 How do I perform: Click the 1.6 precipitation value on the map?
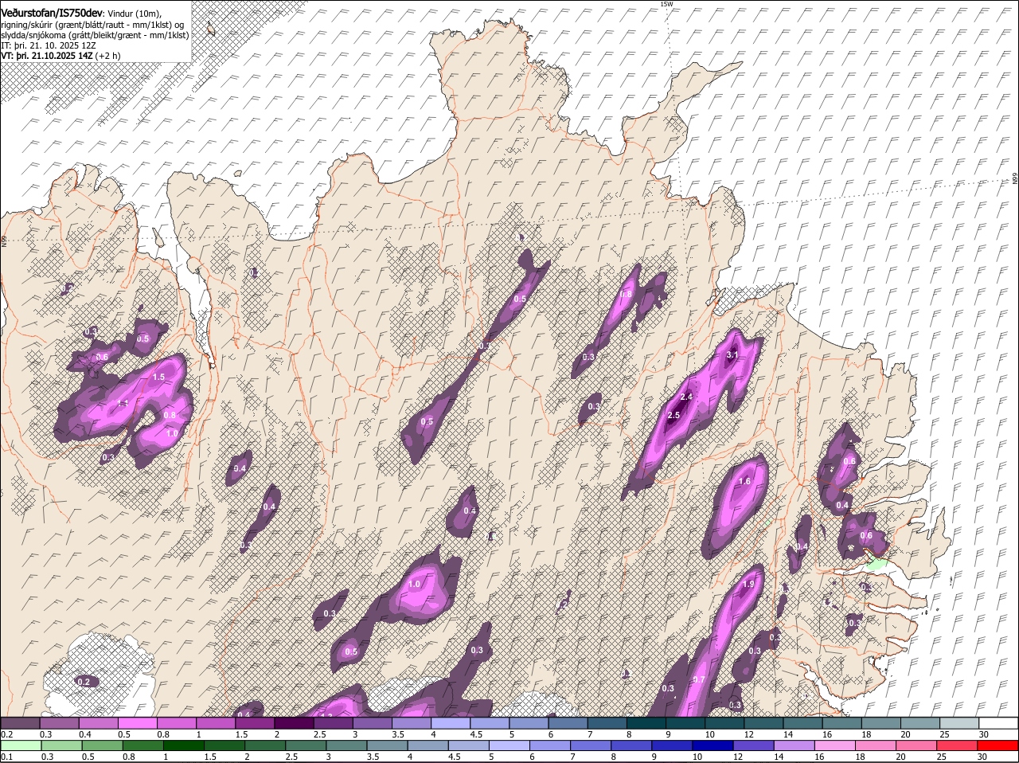pos(745,482)
